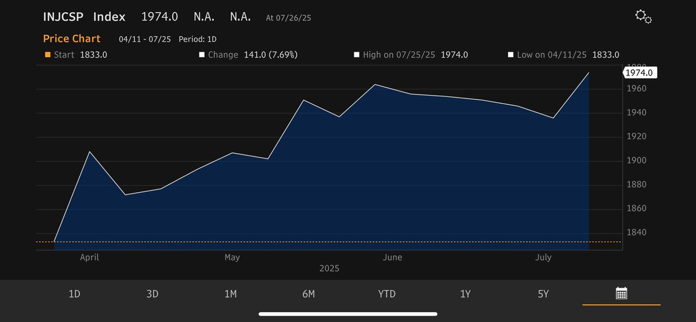Open the Price Chart type selector

[x=72, y=39]
